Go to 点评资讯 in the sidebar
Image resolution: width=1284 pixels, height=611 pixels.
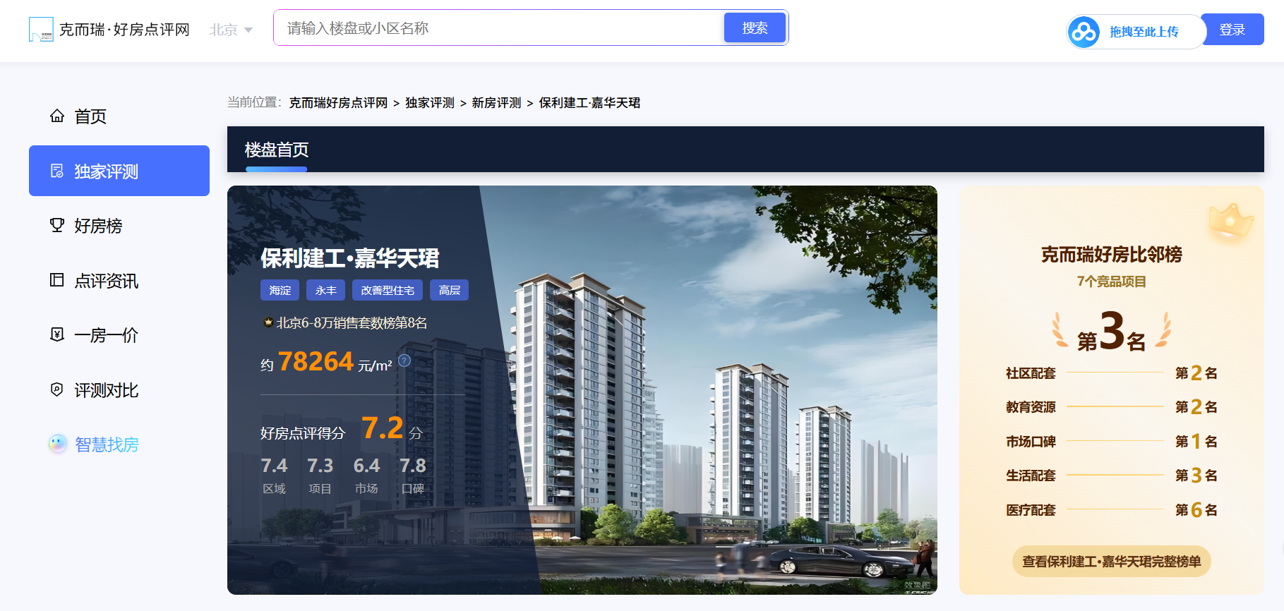119,281
